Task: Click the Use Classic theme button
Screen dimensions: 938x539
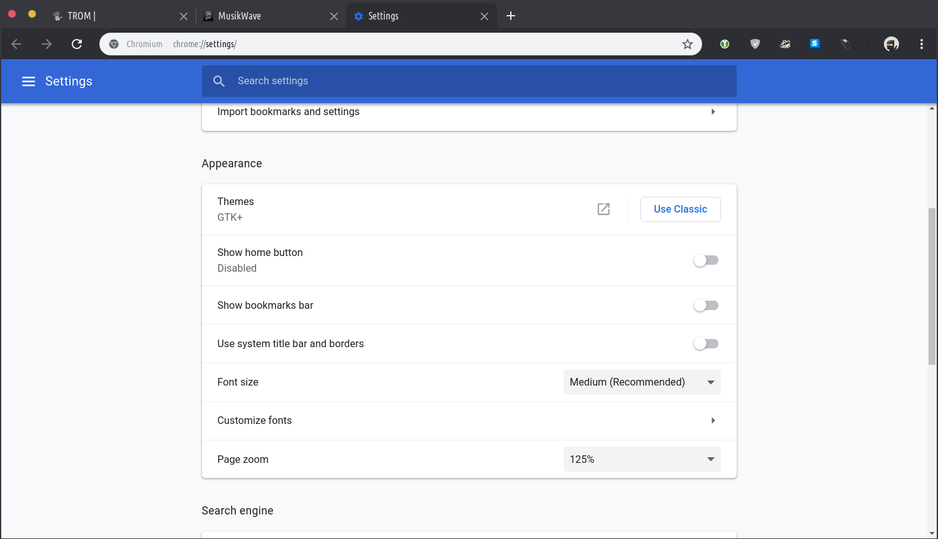Action: point(680,209)
